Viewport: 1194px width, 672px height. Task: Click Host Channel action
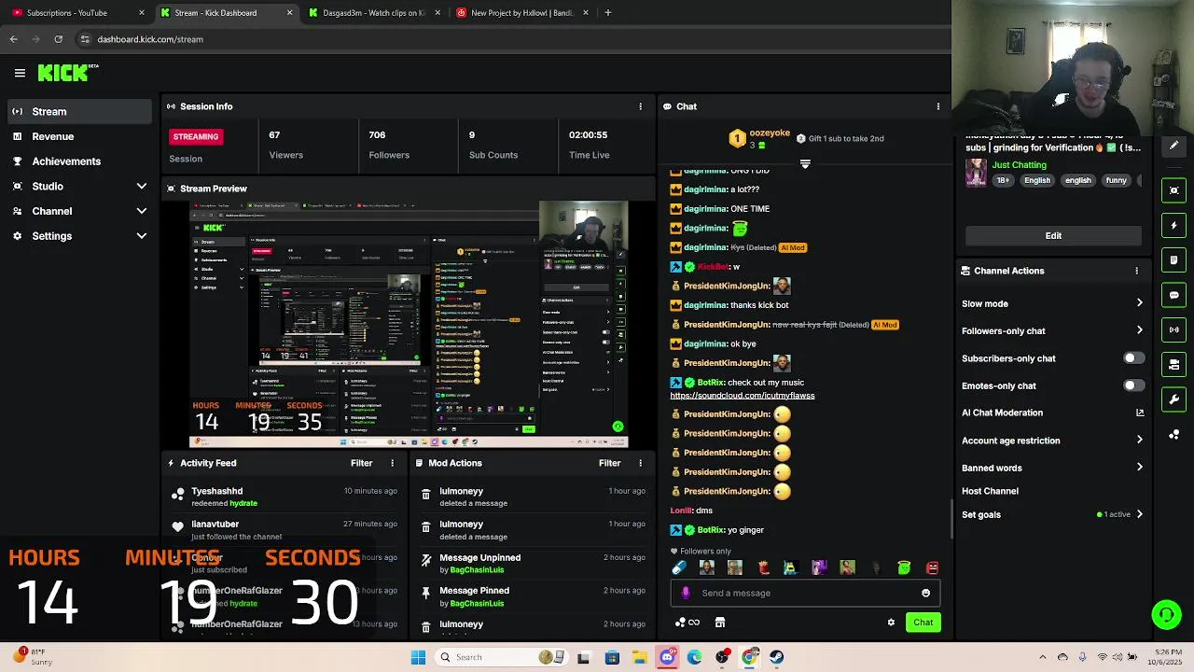click(990, 491)
